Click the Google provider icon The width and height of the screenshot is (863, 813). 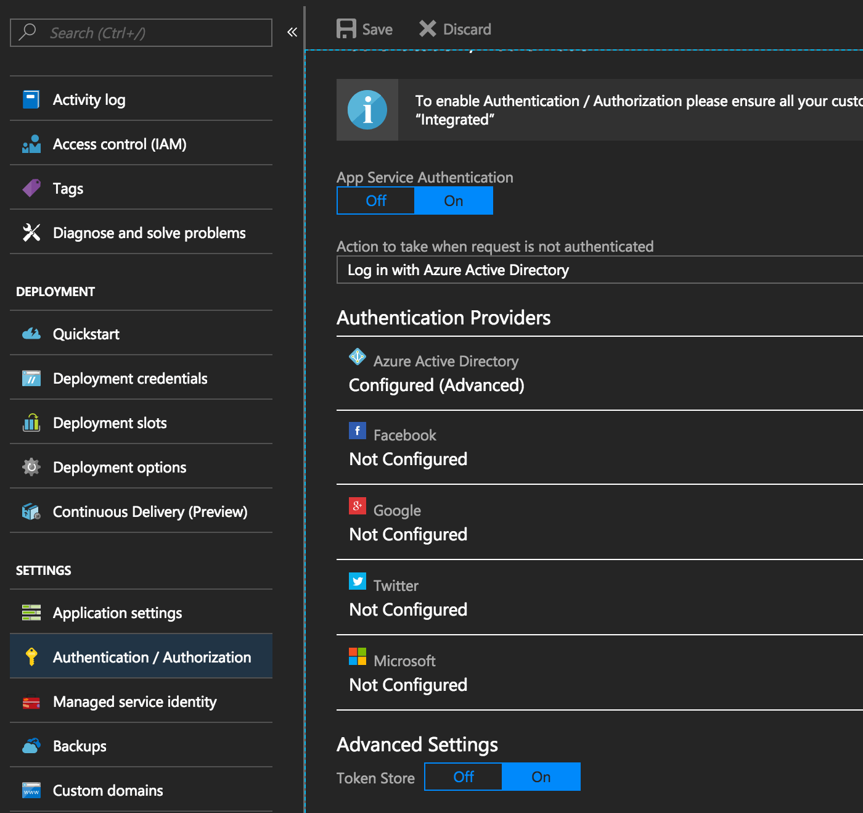click(x=358, y=506)
